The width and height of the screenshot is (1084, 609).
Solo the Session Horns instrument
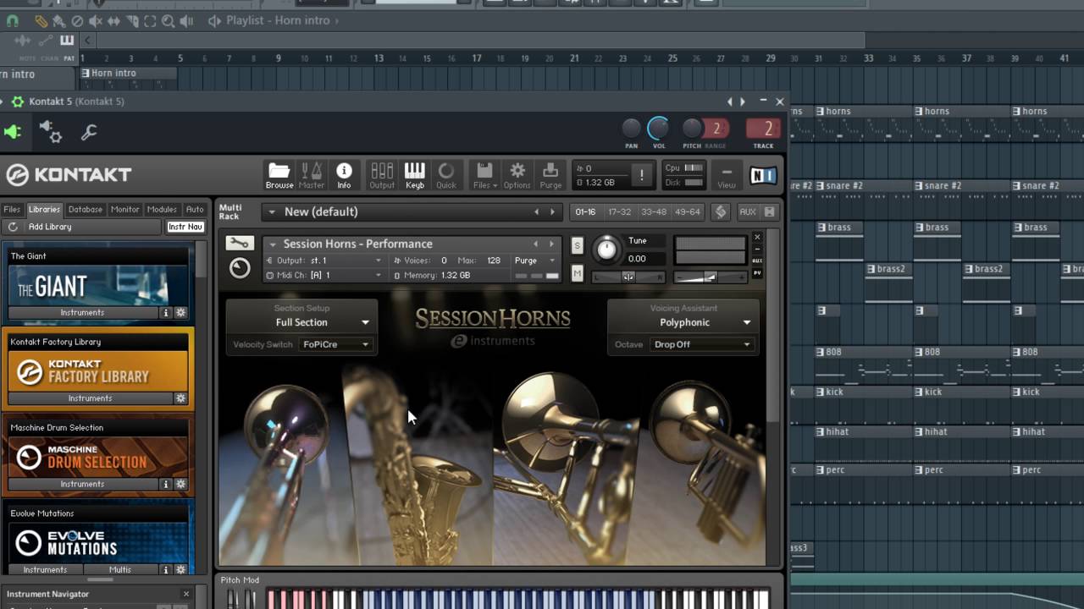coord(577,245)
